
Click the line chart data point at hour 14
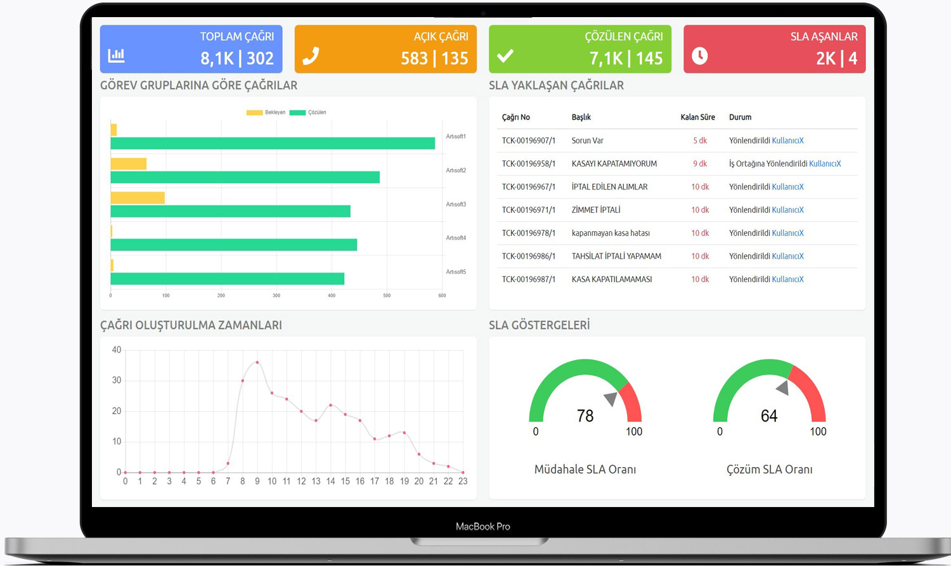(331, 404)
